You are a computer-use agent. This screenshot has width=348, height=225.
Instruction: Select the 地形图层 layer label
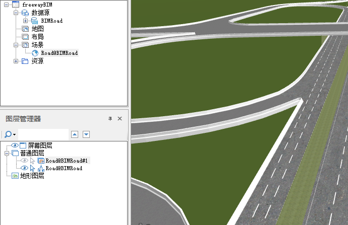tap(32, 176)
